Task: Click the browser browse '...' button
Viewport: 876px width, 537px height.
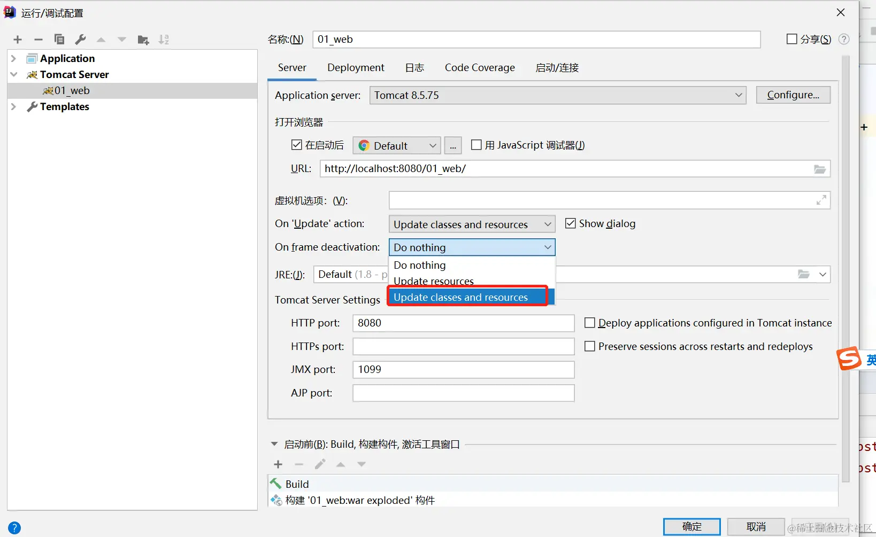Action: tap(453, 145)
